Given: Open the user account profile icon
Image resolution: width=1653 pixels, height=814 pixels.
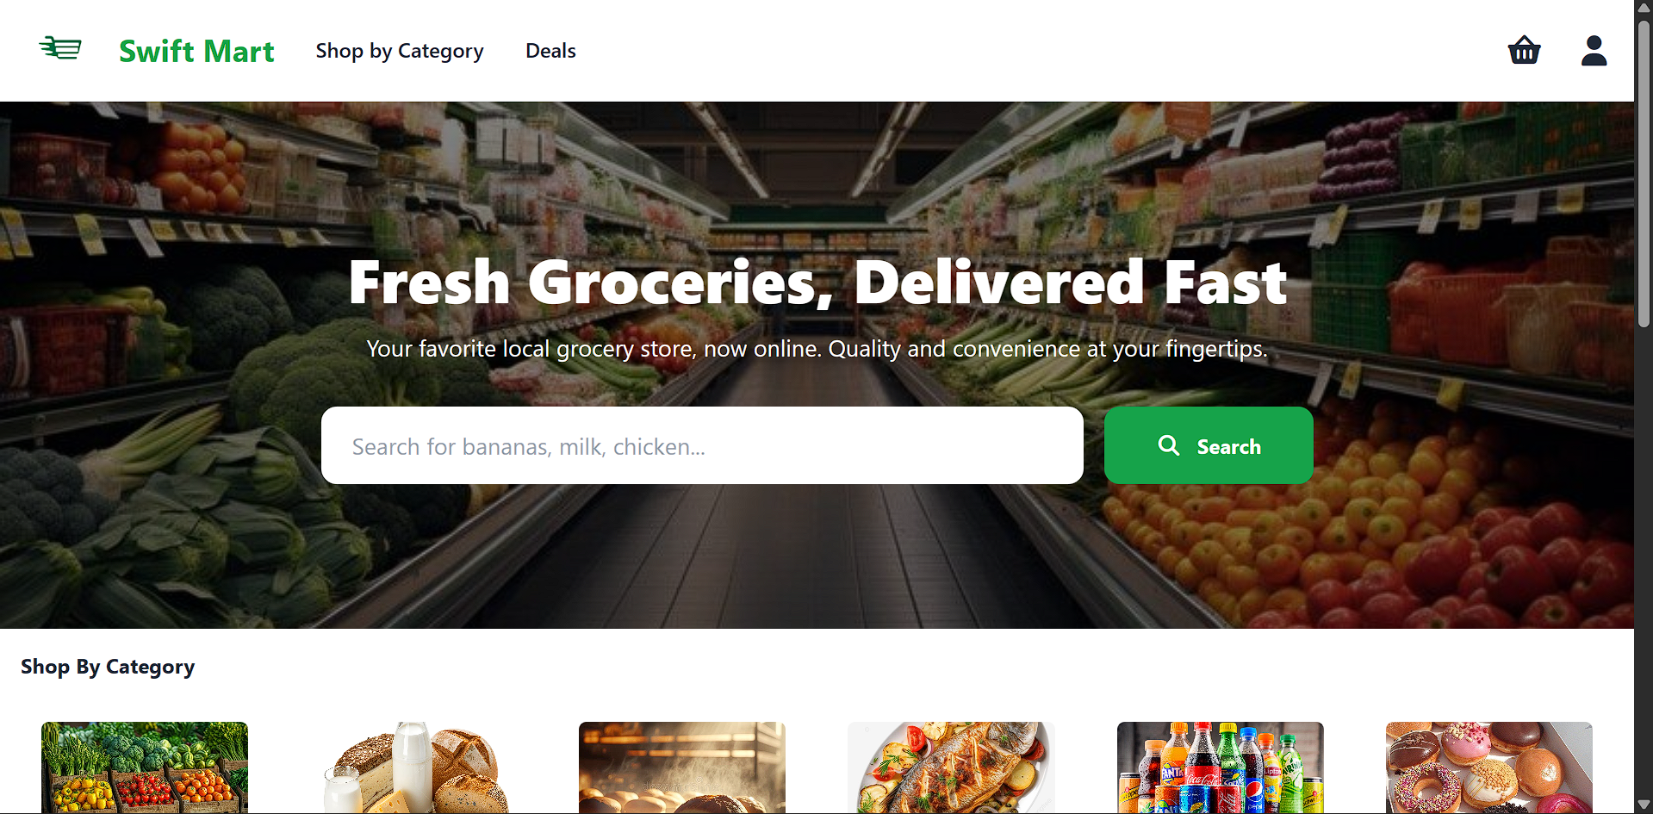Looking at the screenshot, I should [1594, 50].
